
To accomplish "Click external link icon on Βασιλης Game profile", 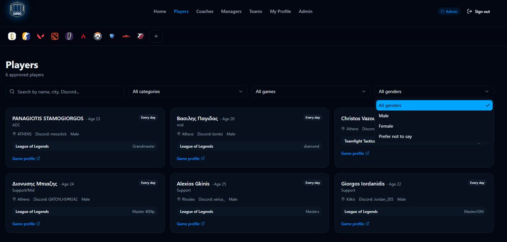I will 203,159.
